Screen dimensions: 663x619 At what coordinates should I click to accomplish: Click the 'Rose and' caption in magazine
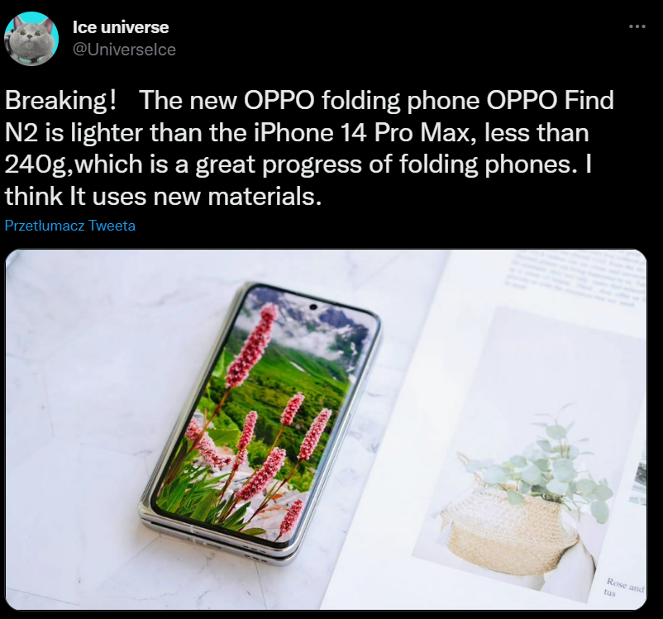pos(625,585)
